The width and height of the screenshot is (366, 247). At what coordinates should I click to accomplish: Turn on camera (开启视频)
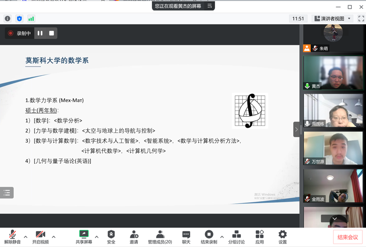tap(41, 237)
